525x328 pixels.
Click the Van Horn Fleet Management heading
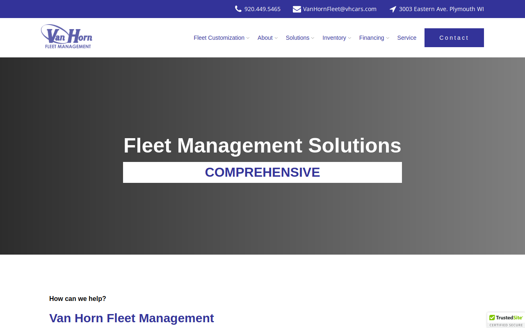[x=132, y=318]
